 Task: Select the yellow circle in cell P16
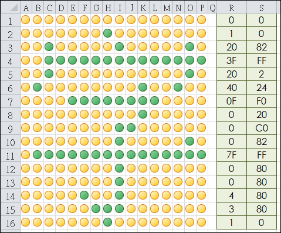(x=201, y=222)
